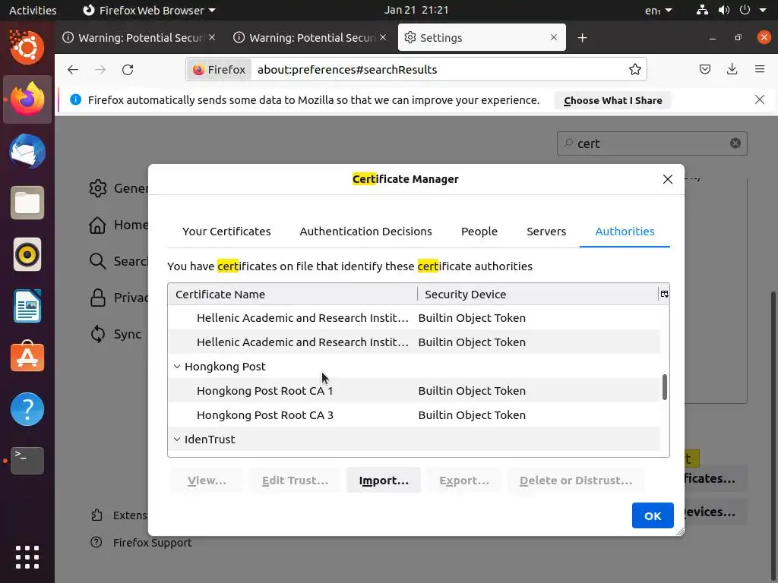Switch to the People tab
This screenshot has width=778, height=583.
coord(479,231)
